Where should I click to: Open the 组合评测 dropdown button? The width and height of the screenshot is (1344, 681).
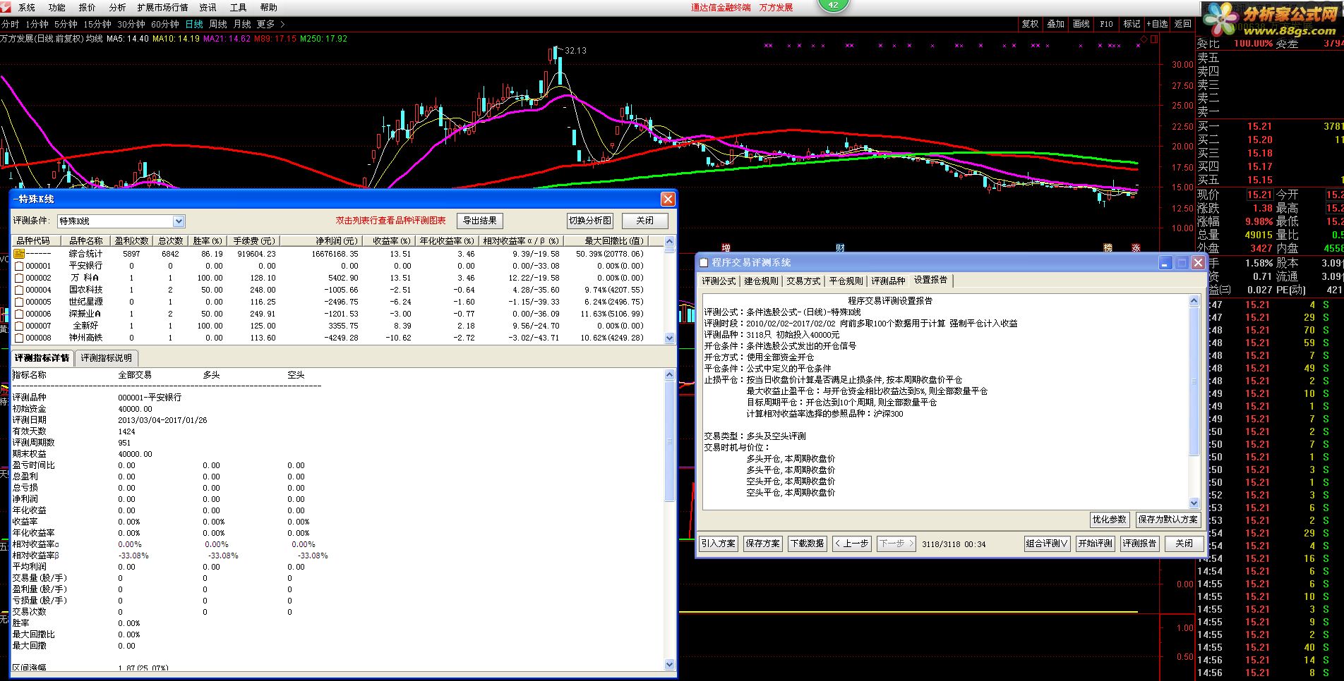1047,544
